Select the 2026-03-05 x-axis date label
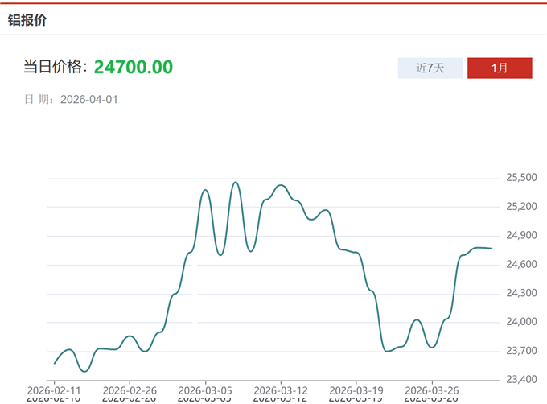 (x=204, y=388)
